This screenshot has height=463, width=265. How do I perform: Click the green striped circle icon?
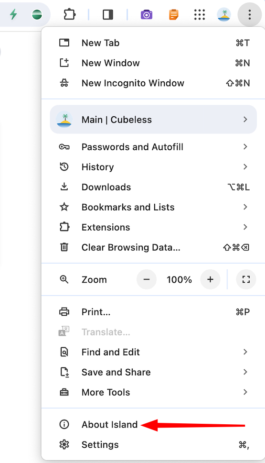37,14
